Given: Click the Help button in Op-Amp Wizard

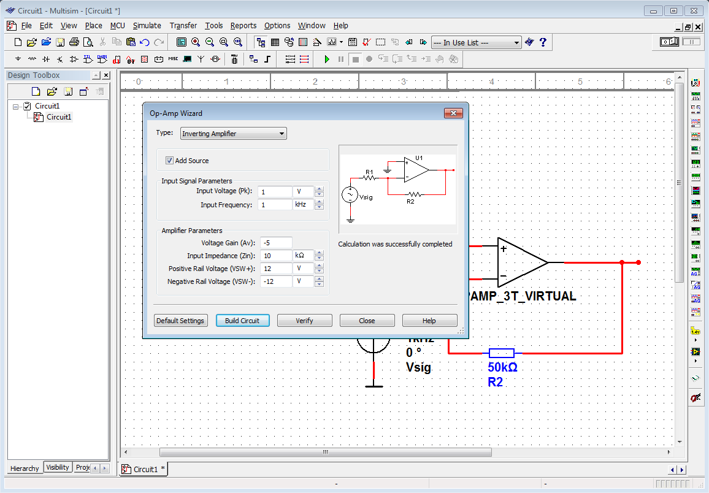Looking at the screenshot, I should pyautogui.click(x=429, y=320).
